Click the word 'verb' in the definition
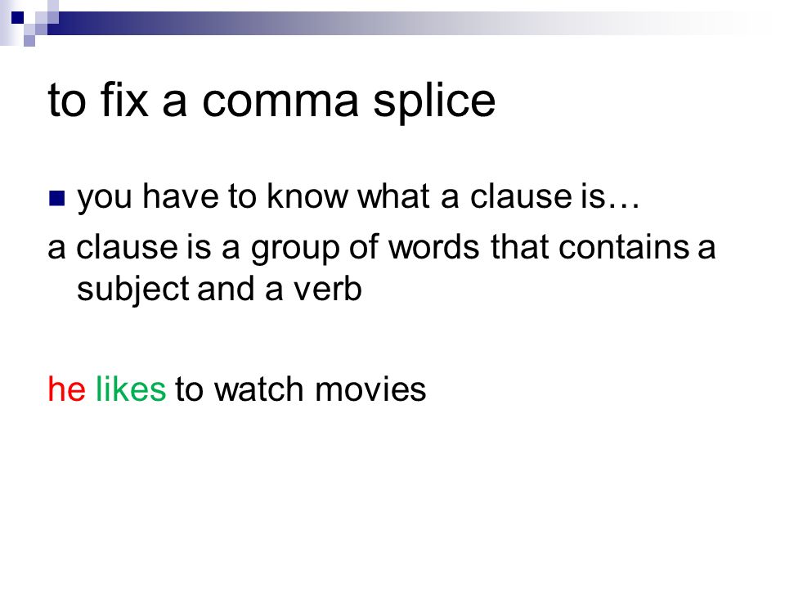The width and height of the screenshot is (785, 589). pyautogui.click(x=327, y=290)
